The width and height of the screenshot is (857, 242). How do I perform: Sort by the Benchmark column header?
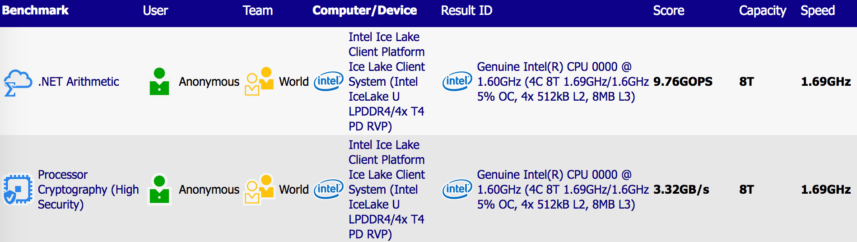click(35, 10)
